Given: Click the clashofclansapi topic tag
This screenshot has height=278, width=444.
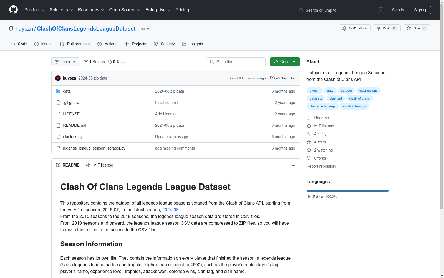Looking at the screenshot, I should [x=354, y=106].
